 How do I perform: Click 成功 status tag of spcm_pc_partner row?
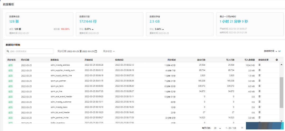[11, 81]
